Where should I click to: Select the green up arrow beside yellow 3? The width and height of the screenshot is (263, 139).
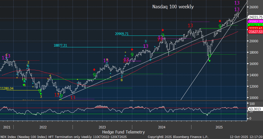tap(41, 94)
